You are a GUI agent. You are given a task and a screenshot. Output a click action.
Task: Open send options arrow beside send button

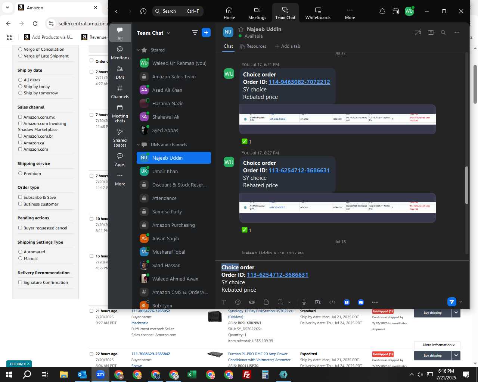460,302
